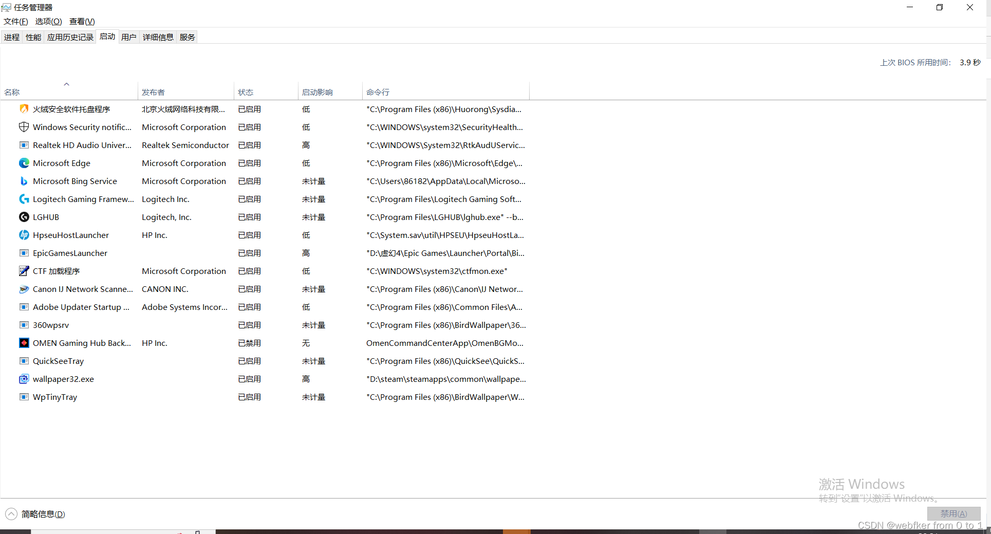Click the Task Manager title bar icon

click(x=6, y=7)
